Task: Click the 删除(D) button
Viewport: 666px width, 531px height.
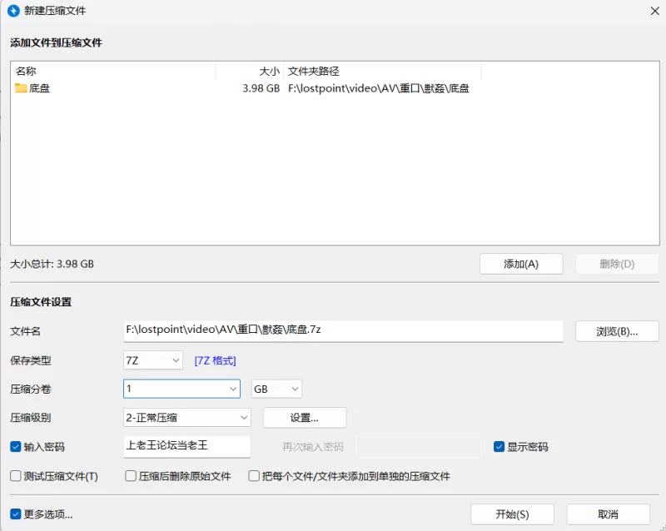Action: tap(617, 264)
